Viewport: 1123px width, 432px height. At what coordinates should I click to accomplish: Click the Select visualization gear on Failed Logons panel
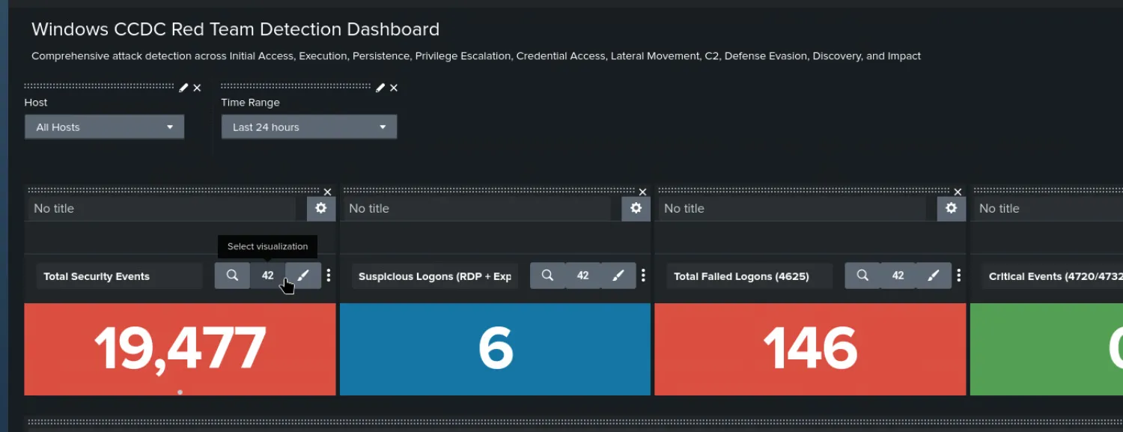click(x=951, y=208)
